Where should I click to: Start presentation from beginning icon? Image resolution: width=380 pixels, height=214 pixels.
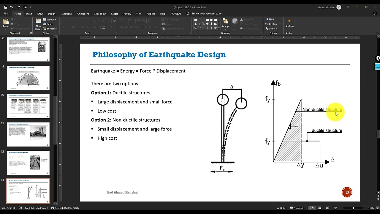click(x=26, y=7)
